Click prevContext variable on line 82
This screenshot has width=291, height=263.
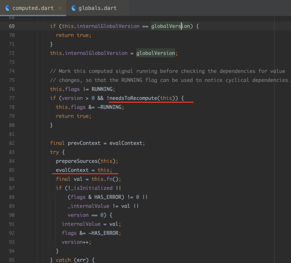point(84,143)
